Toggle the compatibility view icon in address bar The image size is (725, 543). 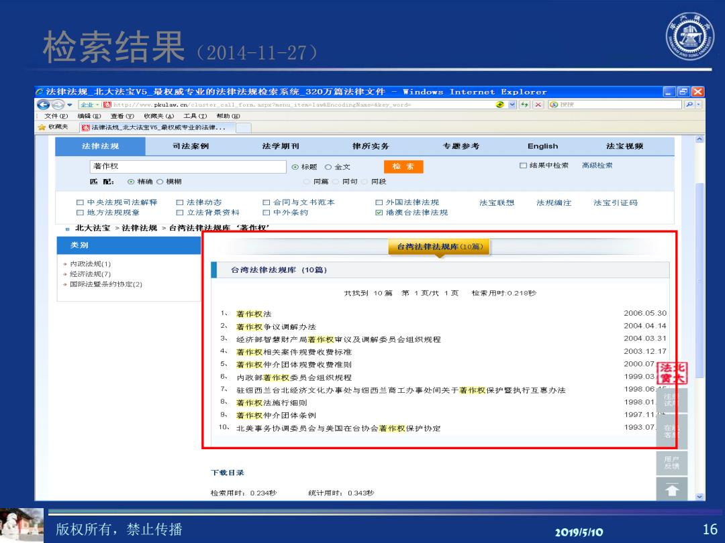point(500,105)
